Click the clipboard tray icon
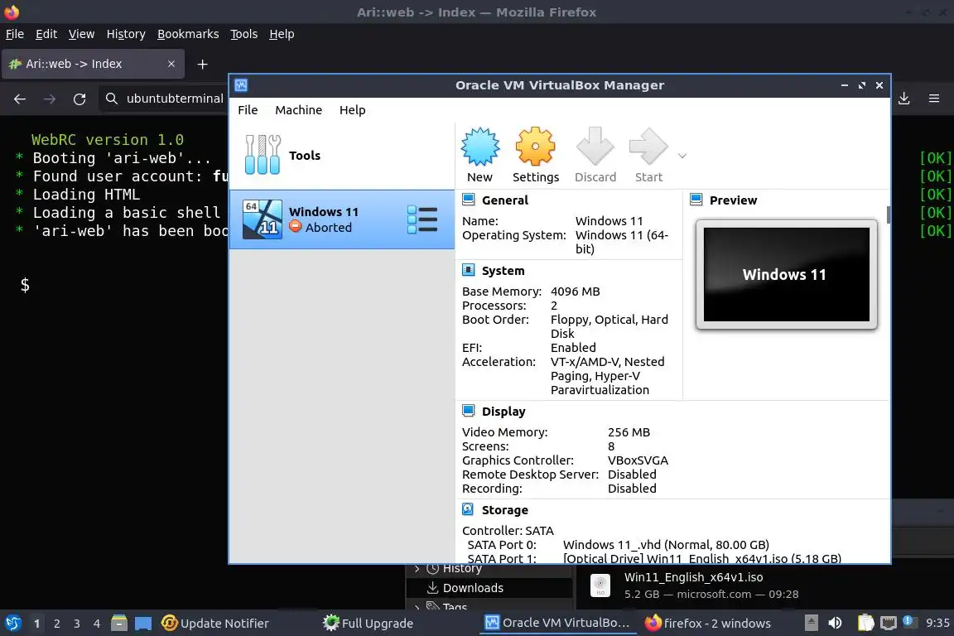Screen dimensions: 954x636 865,623
